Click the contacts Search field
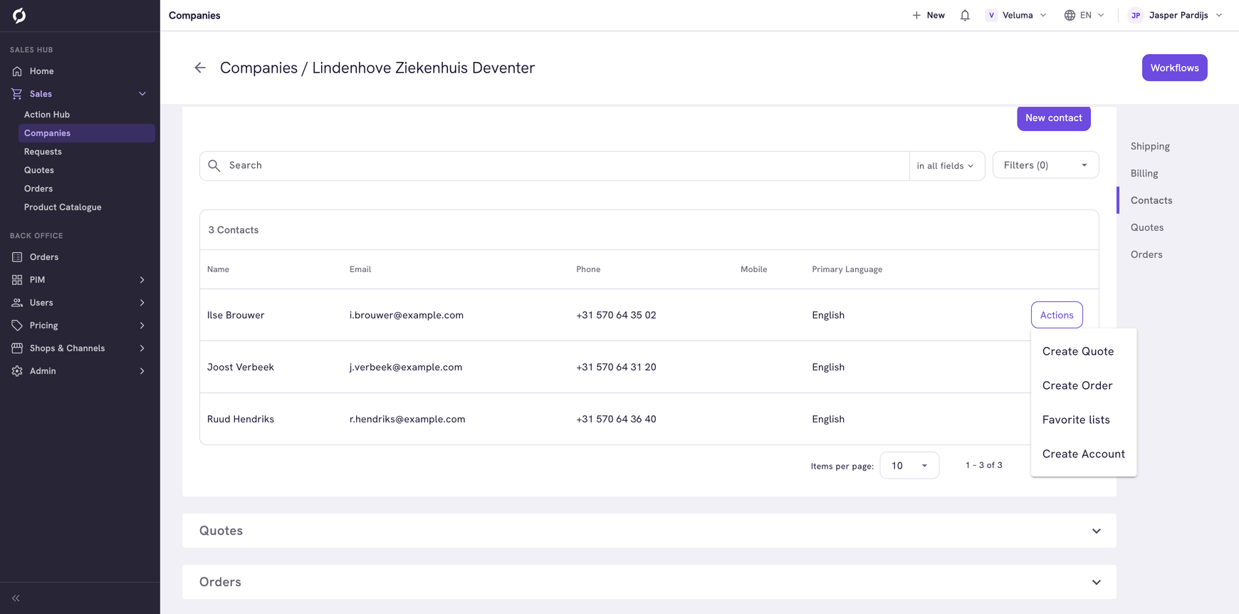 click(x=555, y=165)
